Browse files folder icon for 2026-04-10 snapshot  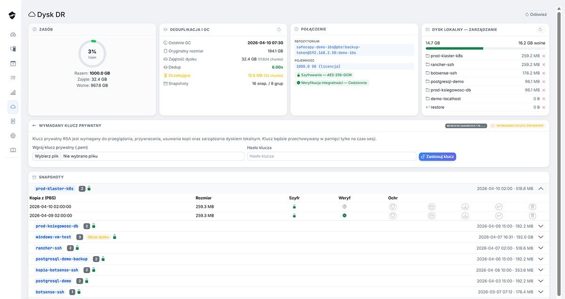tap(431, 207)
